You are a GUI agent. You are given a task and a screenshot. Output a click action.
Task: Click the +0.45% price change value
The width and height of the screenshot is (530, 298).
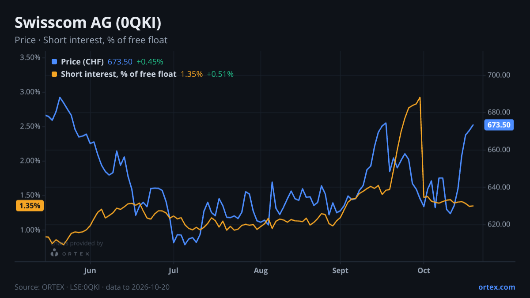click(150, 62)
